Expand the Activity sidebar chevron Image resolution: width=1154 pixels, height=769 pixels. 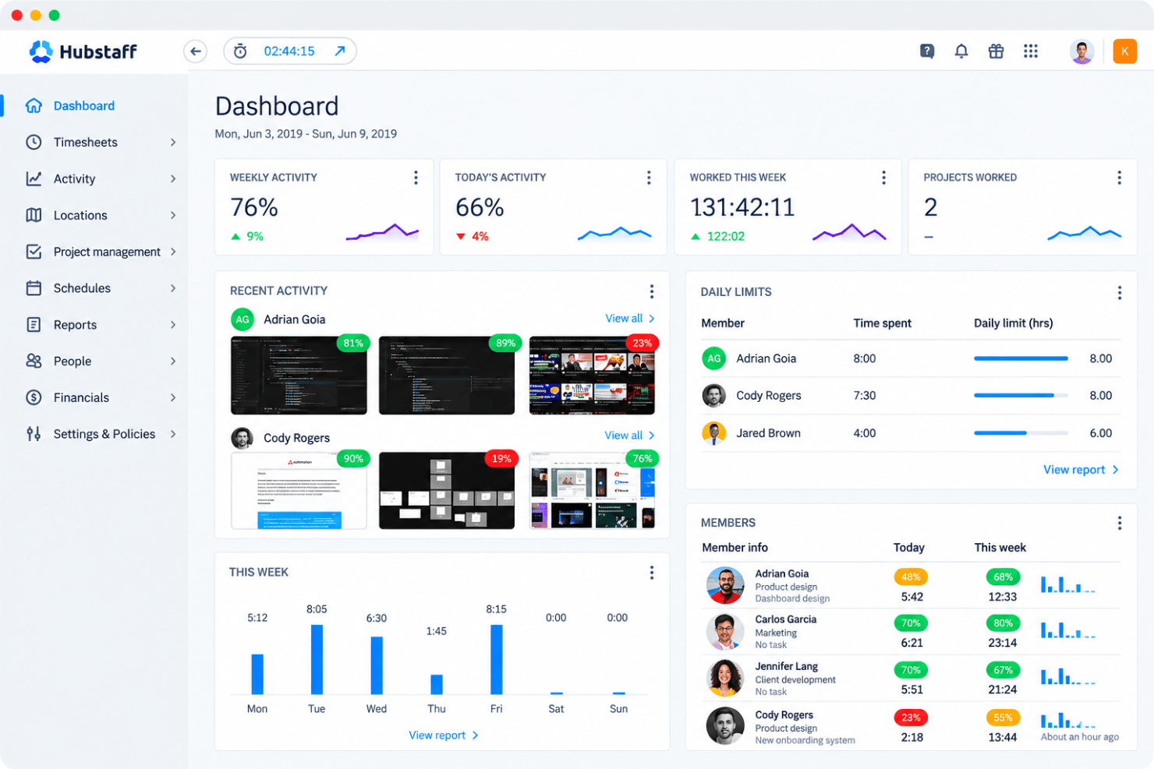tap(173, 178)
